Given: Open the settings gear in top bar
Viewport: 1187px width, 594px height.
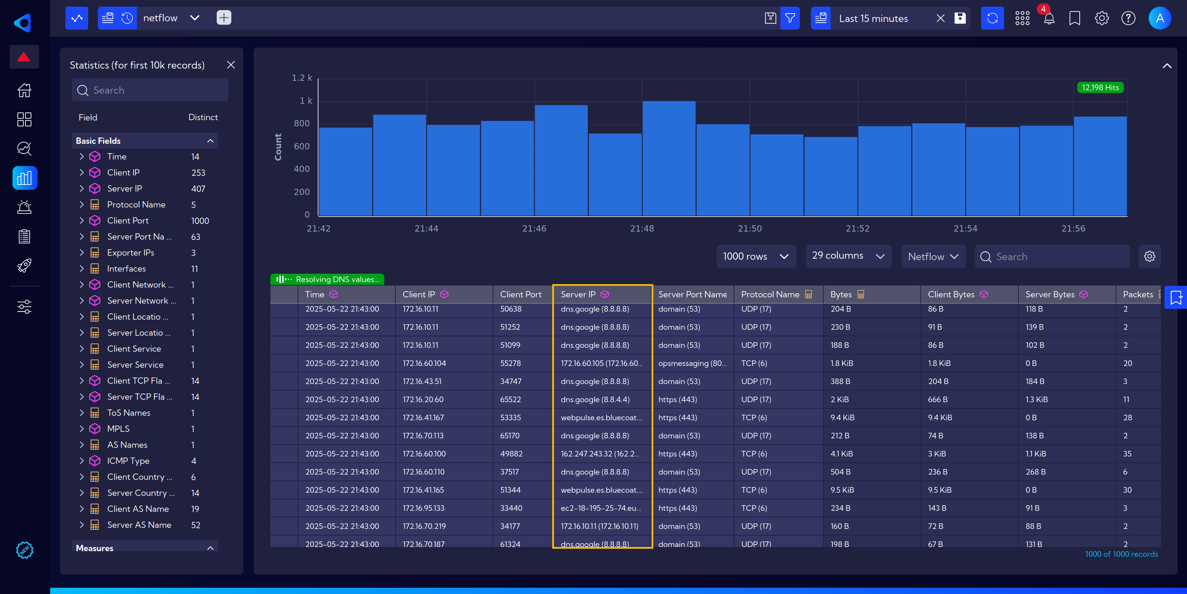Looking at the screenshot, I should (x=1102, y=18).
